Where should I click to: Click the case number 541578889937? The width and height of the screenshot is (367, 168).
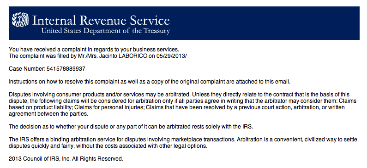(66, 69)
